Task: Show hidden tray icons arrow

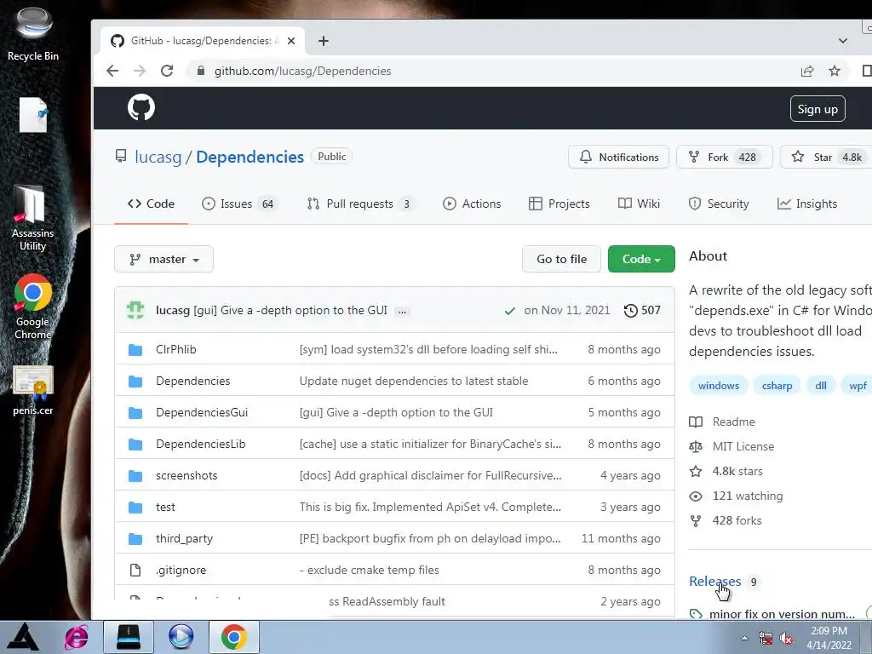Action: (744, 638)
